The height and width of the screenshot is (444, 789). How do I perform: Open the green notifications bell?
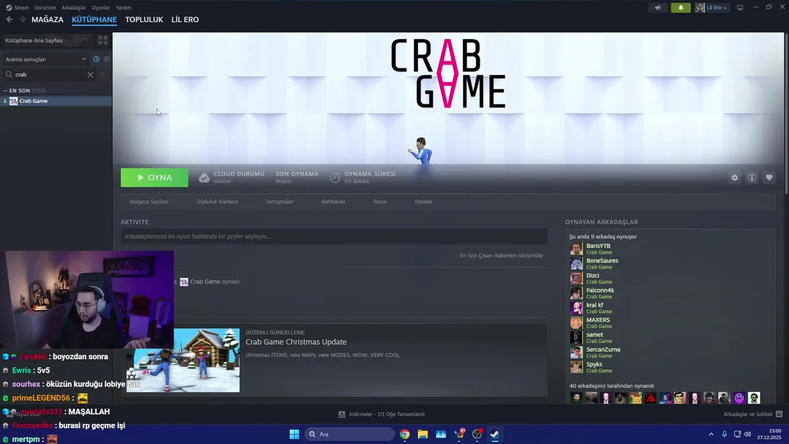click(681, 7)
